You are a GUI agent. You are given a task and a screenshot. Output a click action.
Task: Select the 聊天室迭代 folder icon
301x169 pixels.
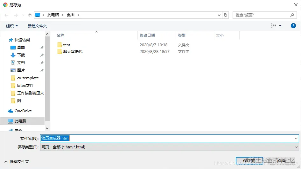click(59, 51)
